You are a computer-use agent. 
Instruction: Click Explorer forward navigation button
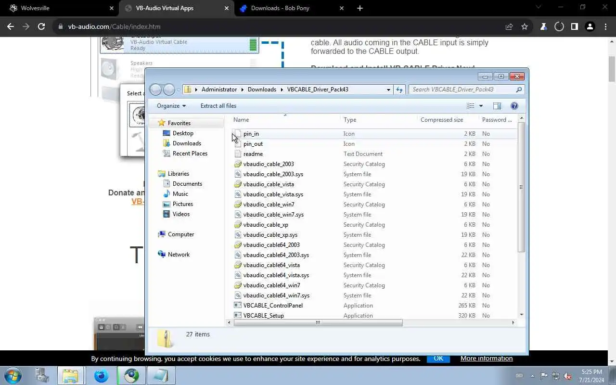coord(169,90)
